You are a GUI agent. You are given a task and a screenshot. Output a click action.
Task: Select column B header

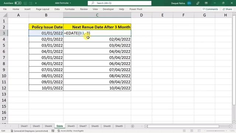(x=46, y=15)
